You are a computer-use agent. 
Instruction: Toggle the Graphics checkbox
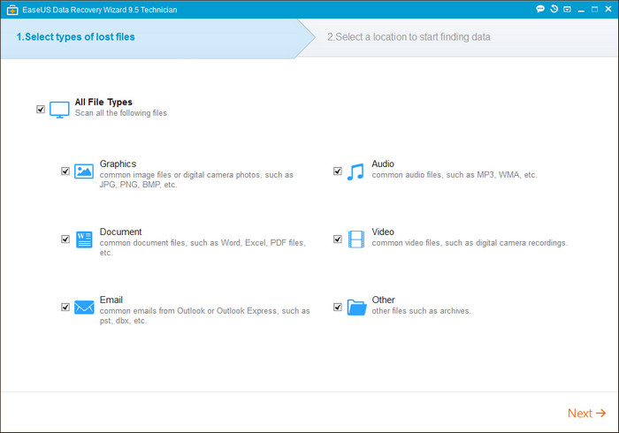(65, 171)
